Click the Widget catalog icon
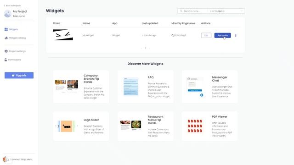The height and width of the screenshot is (165, 294). pyautogui.click(x=6, y=38)
